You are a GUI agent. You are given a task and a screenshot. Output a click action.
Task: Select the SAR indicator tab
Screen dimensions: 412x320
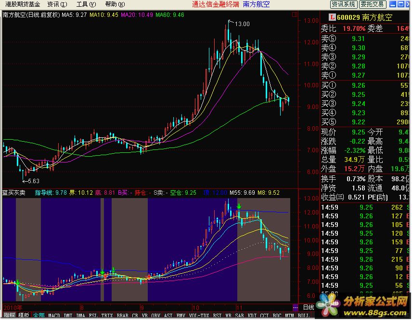239,315
